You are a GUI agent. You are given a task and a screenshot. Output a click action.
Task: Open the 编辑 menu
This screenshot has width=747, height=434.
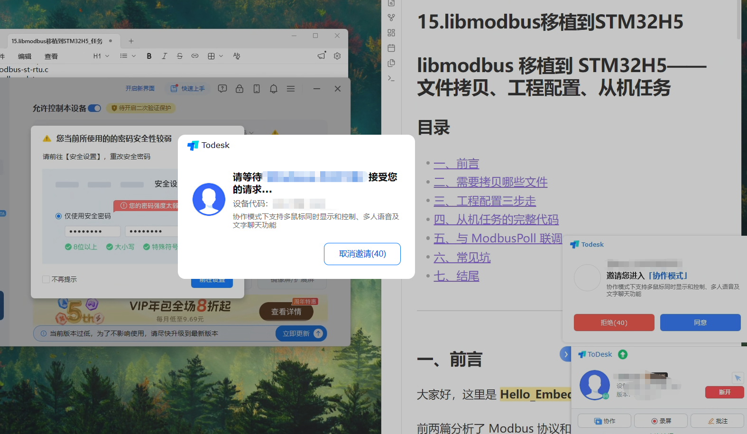pos(25,56)
